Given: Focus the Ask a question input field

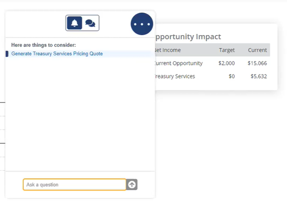Looking at the screenshot, I should pyautogui.click(x=75, y=184).
